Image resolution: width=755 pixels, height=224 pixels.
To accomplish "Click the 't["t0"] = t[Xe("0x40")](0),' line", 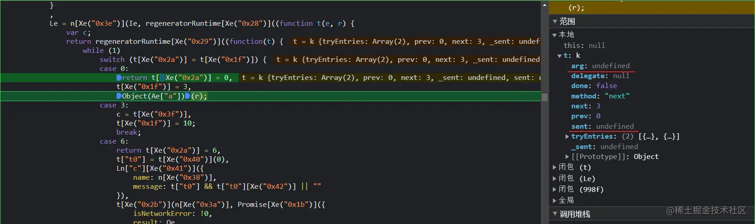I will (x=172, y=160).
